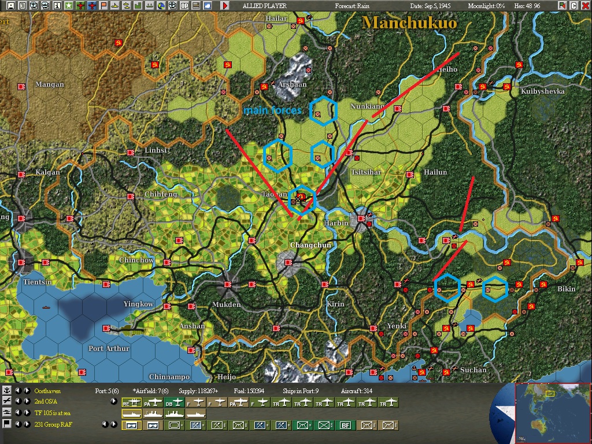The image size is (592, 444).
Task: Next unit arrow beside 231 Group RAF
Action: pos(27,424)
